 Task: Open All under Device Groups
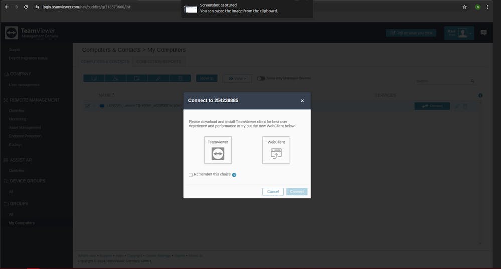[11, 192]
